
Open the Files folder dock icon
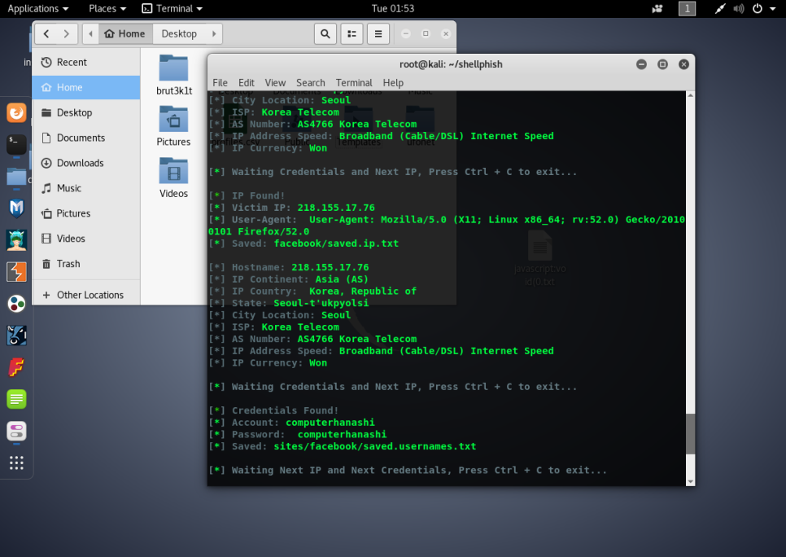click(16, 177)
